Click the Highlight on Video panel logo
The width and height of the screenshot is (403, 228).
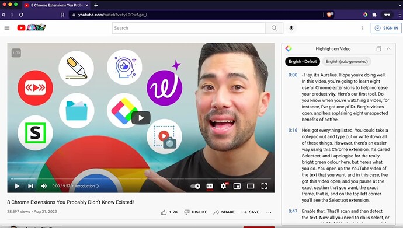coord(289,48)
